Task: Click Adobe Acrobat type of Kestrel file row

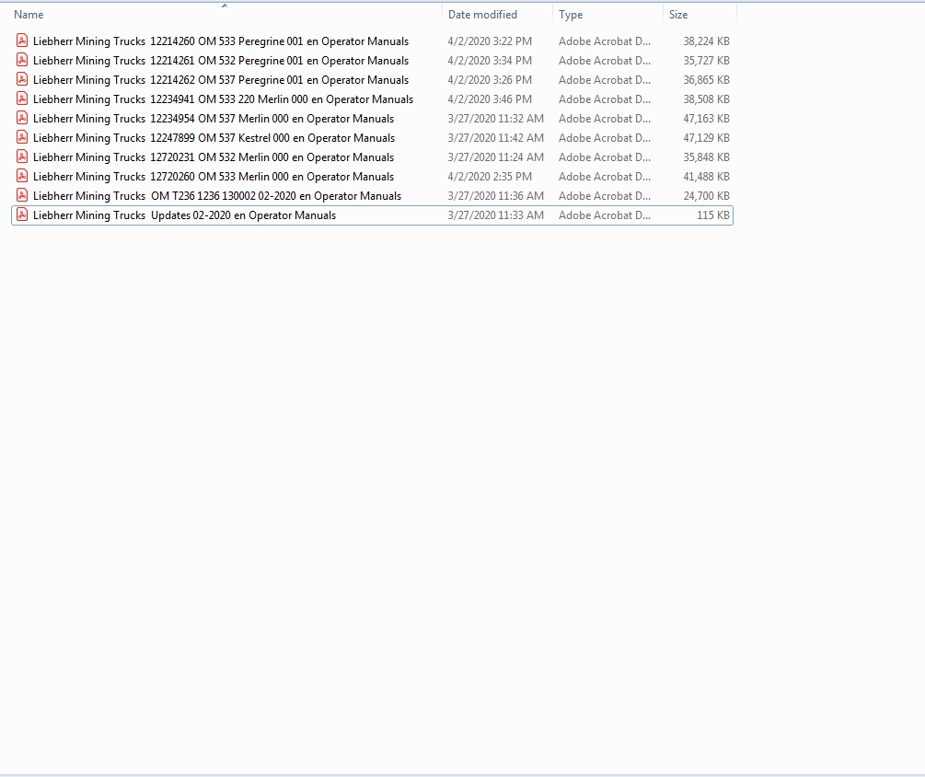Action: pyautogui.click(x=605, y=138)
